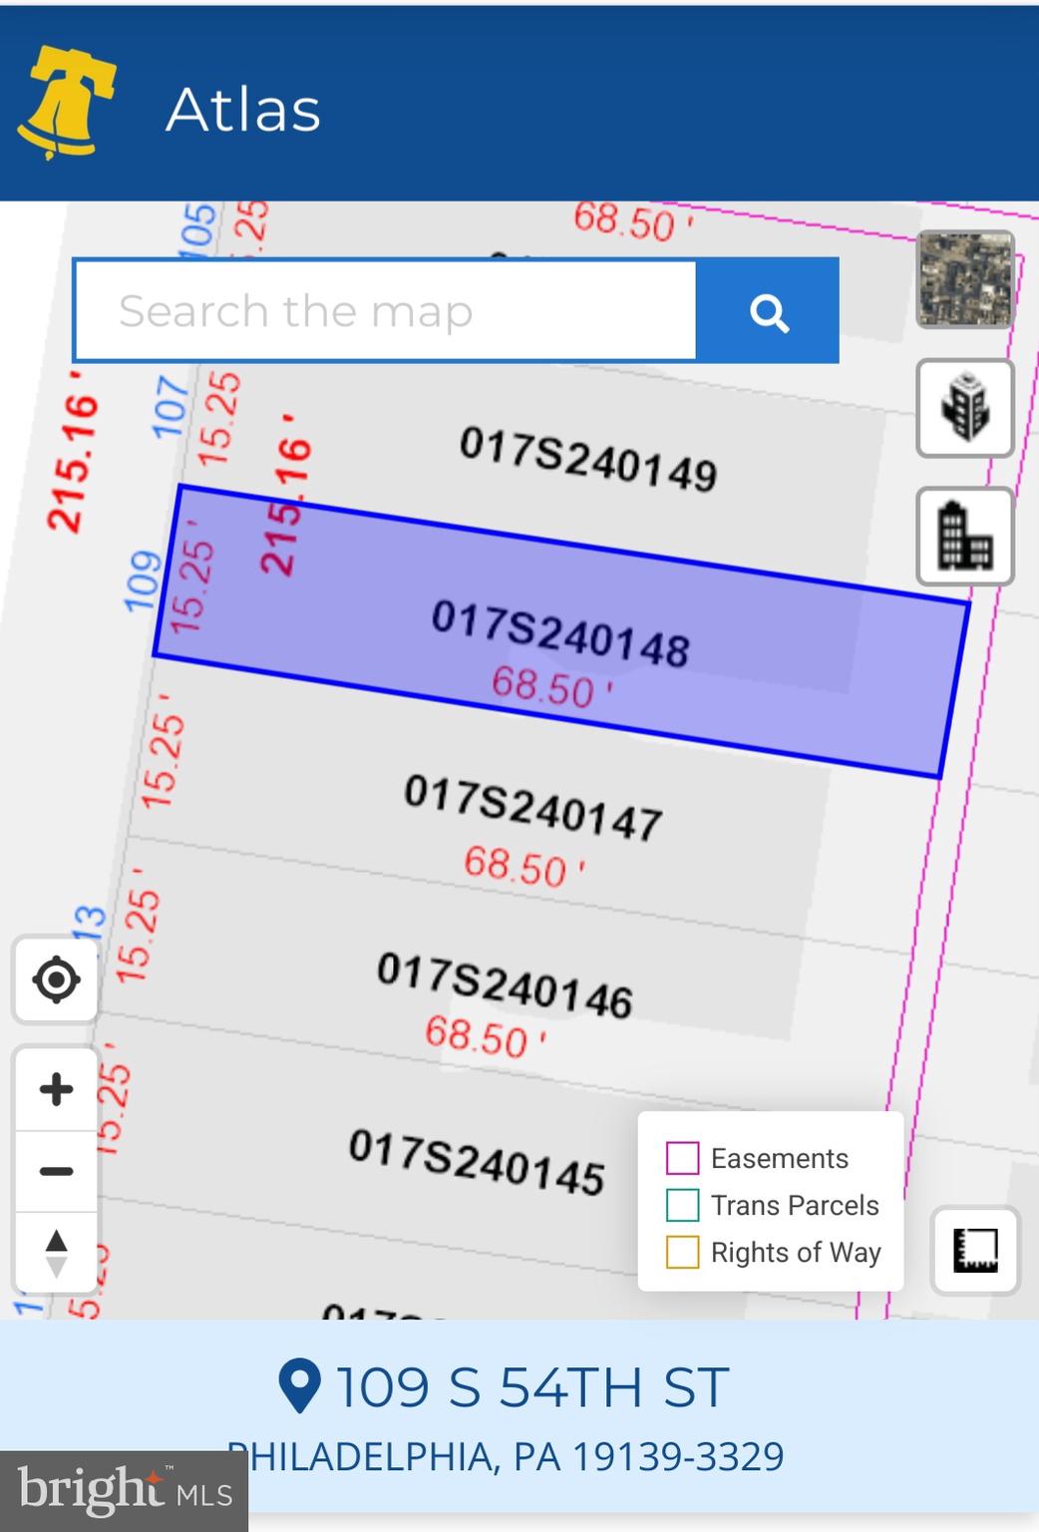Toggle the Rights of Way legend box
The image size is (1039, 1532).
[682, 1252]
